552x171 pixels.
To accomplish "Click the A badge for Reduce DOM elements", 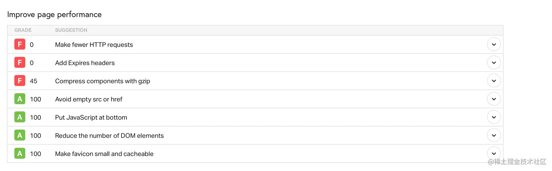I will [x=20, y=136].
